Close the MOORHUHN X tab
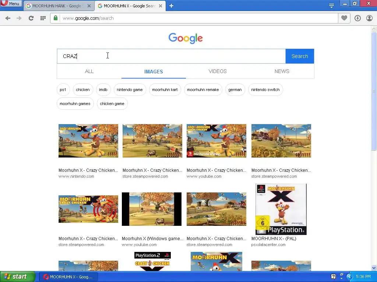This screenshot has height=282, width=377. [161, 6]
